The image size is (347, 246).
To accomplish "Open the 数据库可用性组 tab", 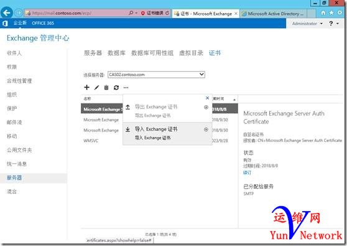I will [x=152, y=53].
